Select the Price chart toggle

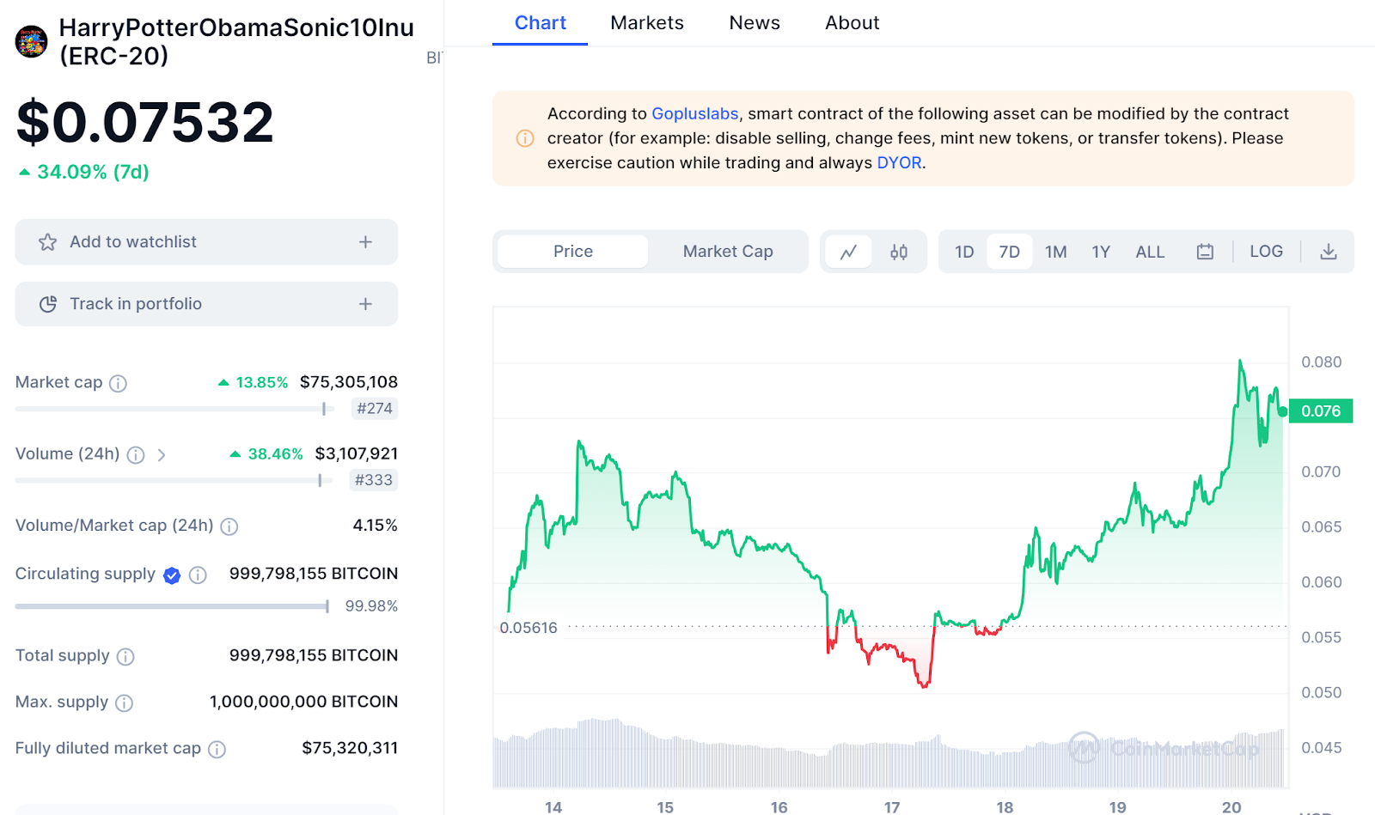tap(573, 252)
